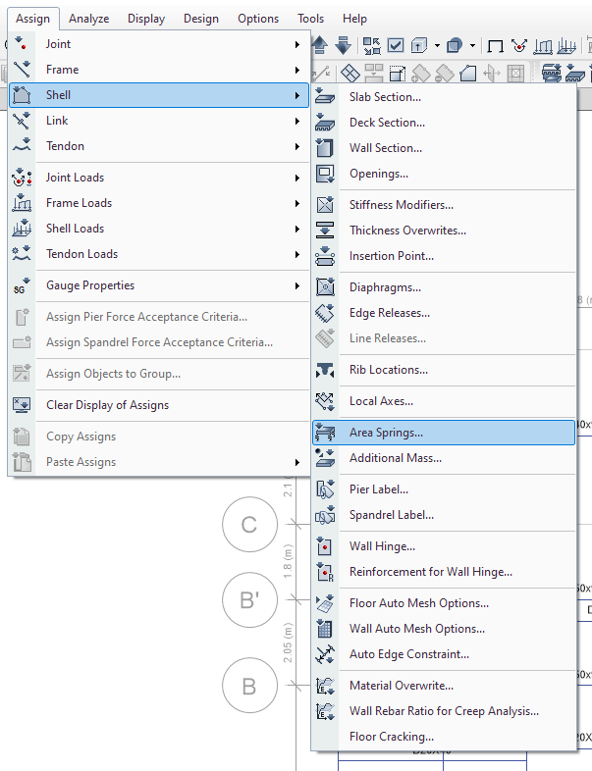
Task: Open the Analyze menu
Action: tap(89, 19)
